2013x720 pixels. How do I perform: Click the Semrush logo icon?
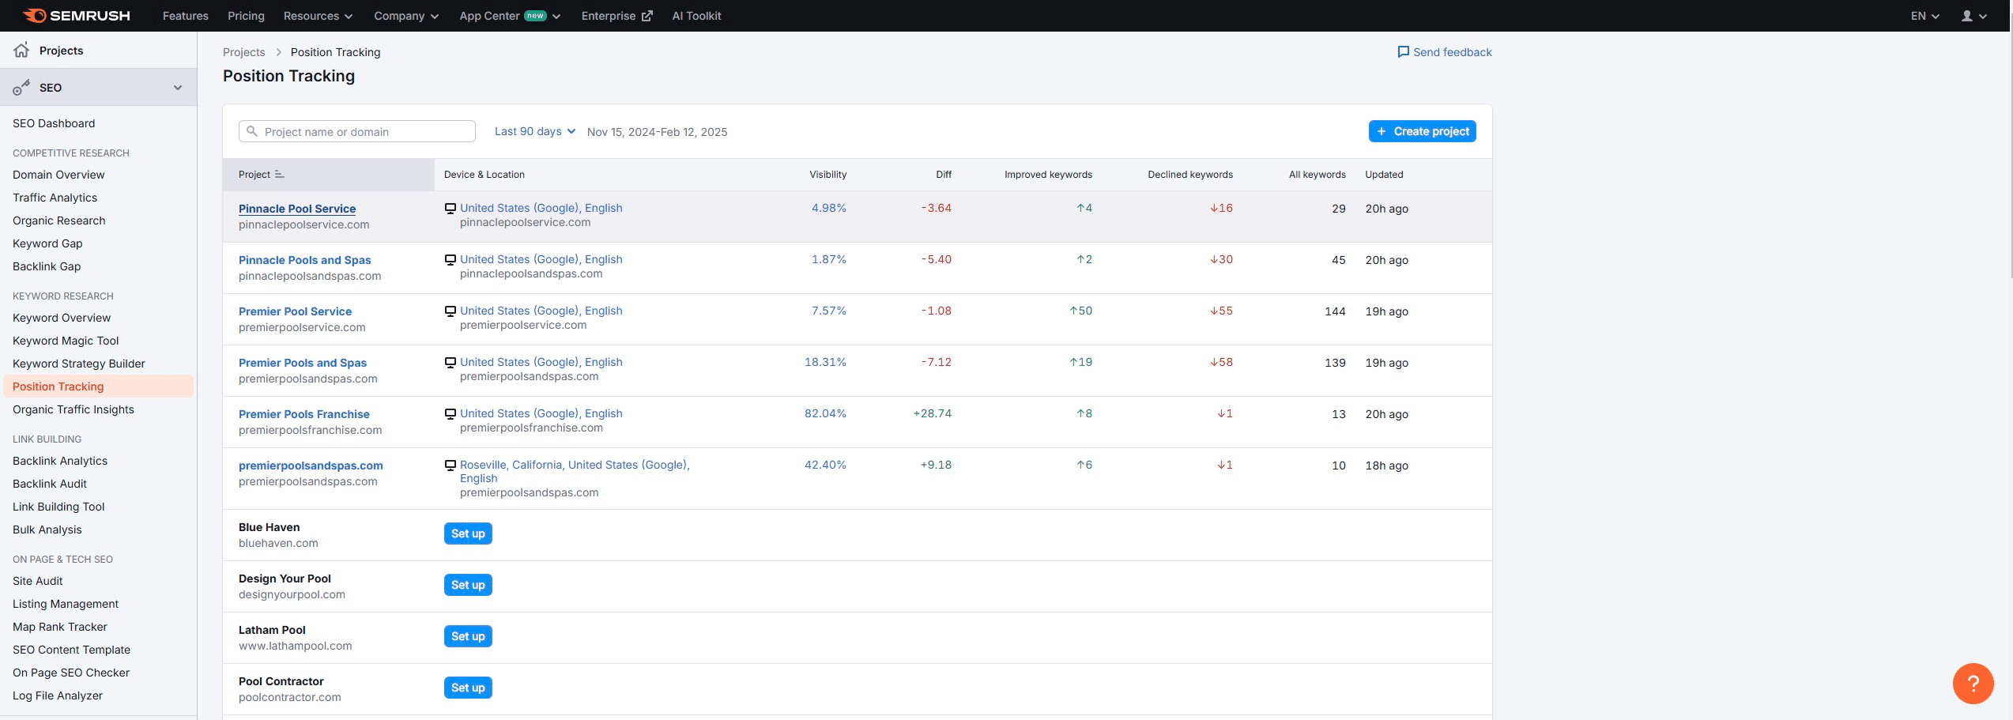tap(35, 16)
